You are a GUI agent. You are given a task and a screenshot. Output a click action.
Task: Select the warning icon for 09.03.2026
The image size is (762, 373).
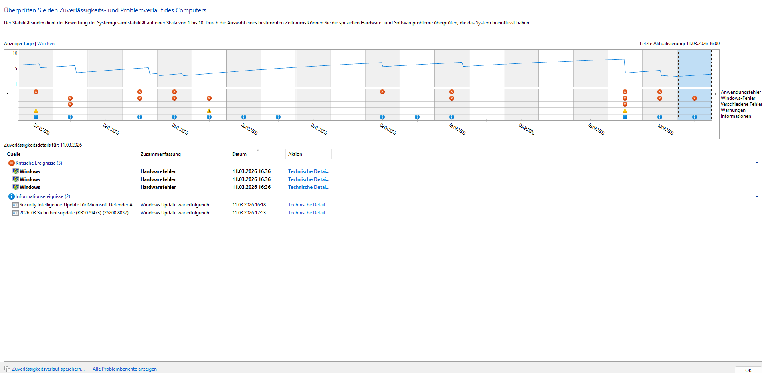(625, 111)
